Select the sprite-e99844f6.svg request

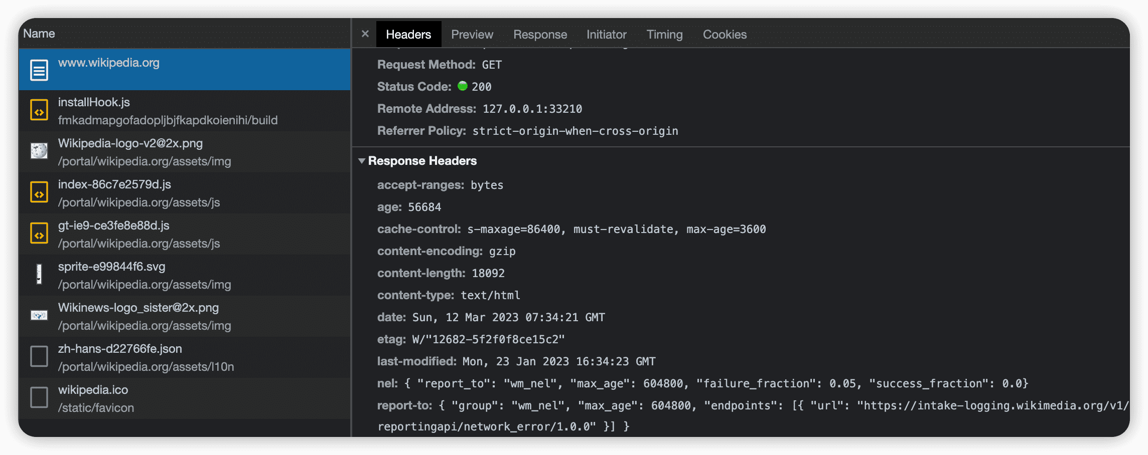[184, 275]
